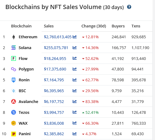Open Tezos sales chart icon
Screen dimensions: 155x140
click(74, 112)
